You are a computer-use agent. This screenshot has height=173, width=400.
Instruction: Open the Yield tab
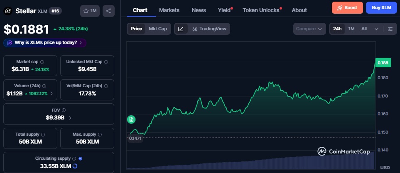pos(224,10)
